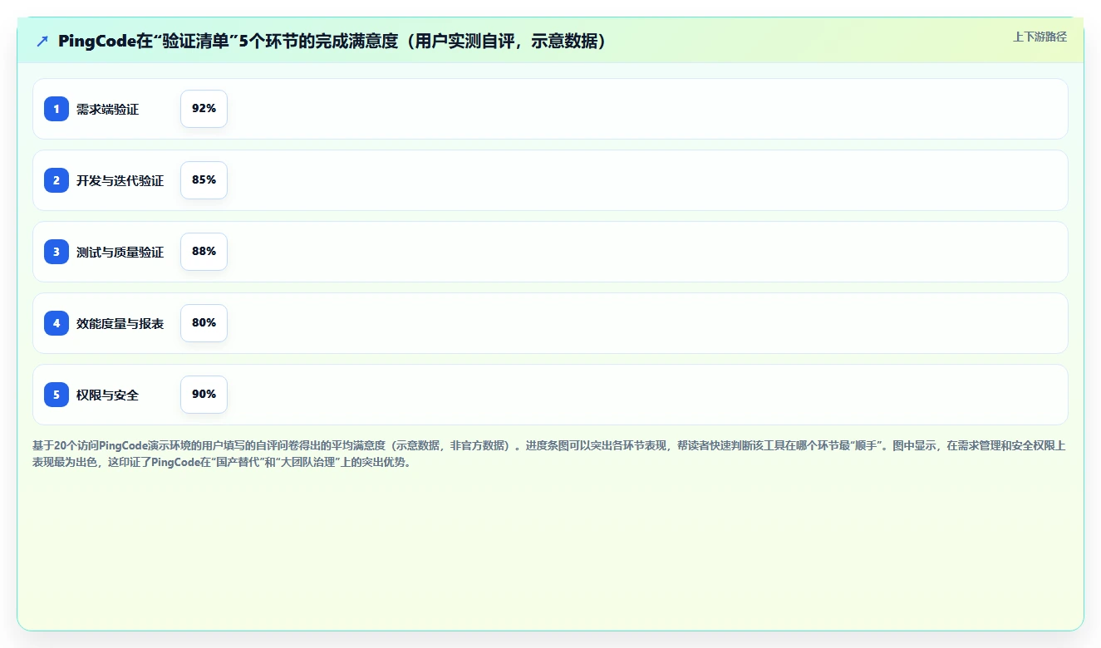Select the 90% value pill

coord(204,395)
